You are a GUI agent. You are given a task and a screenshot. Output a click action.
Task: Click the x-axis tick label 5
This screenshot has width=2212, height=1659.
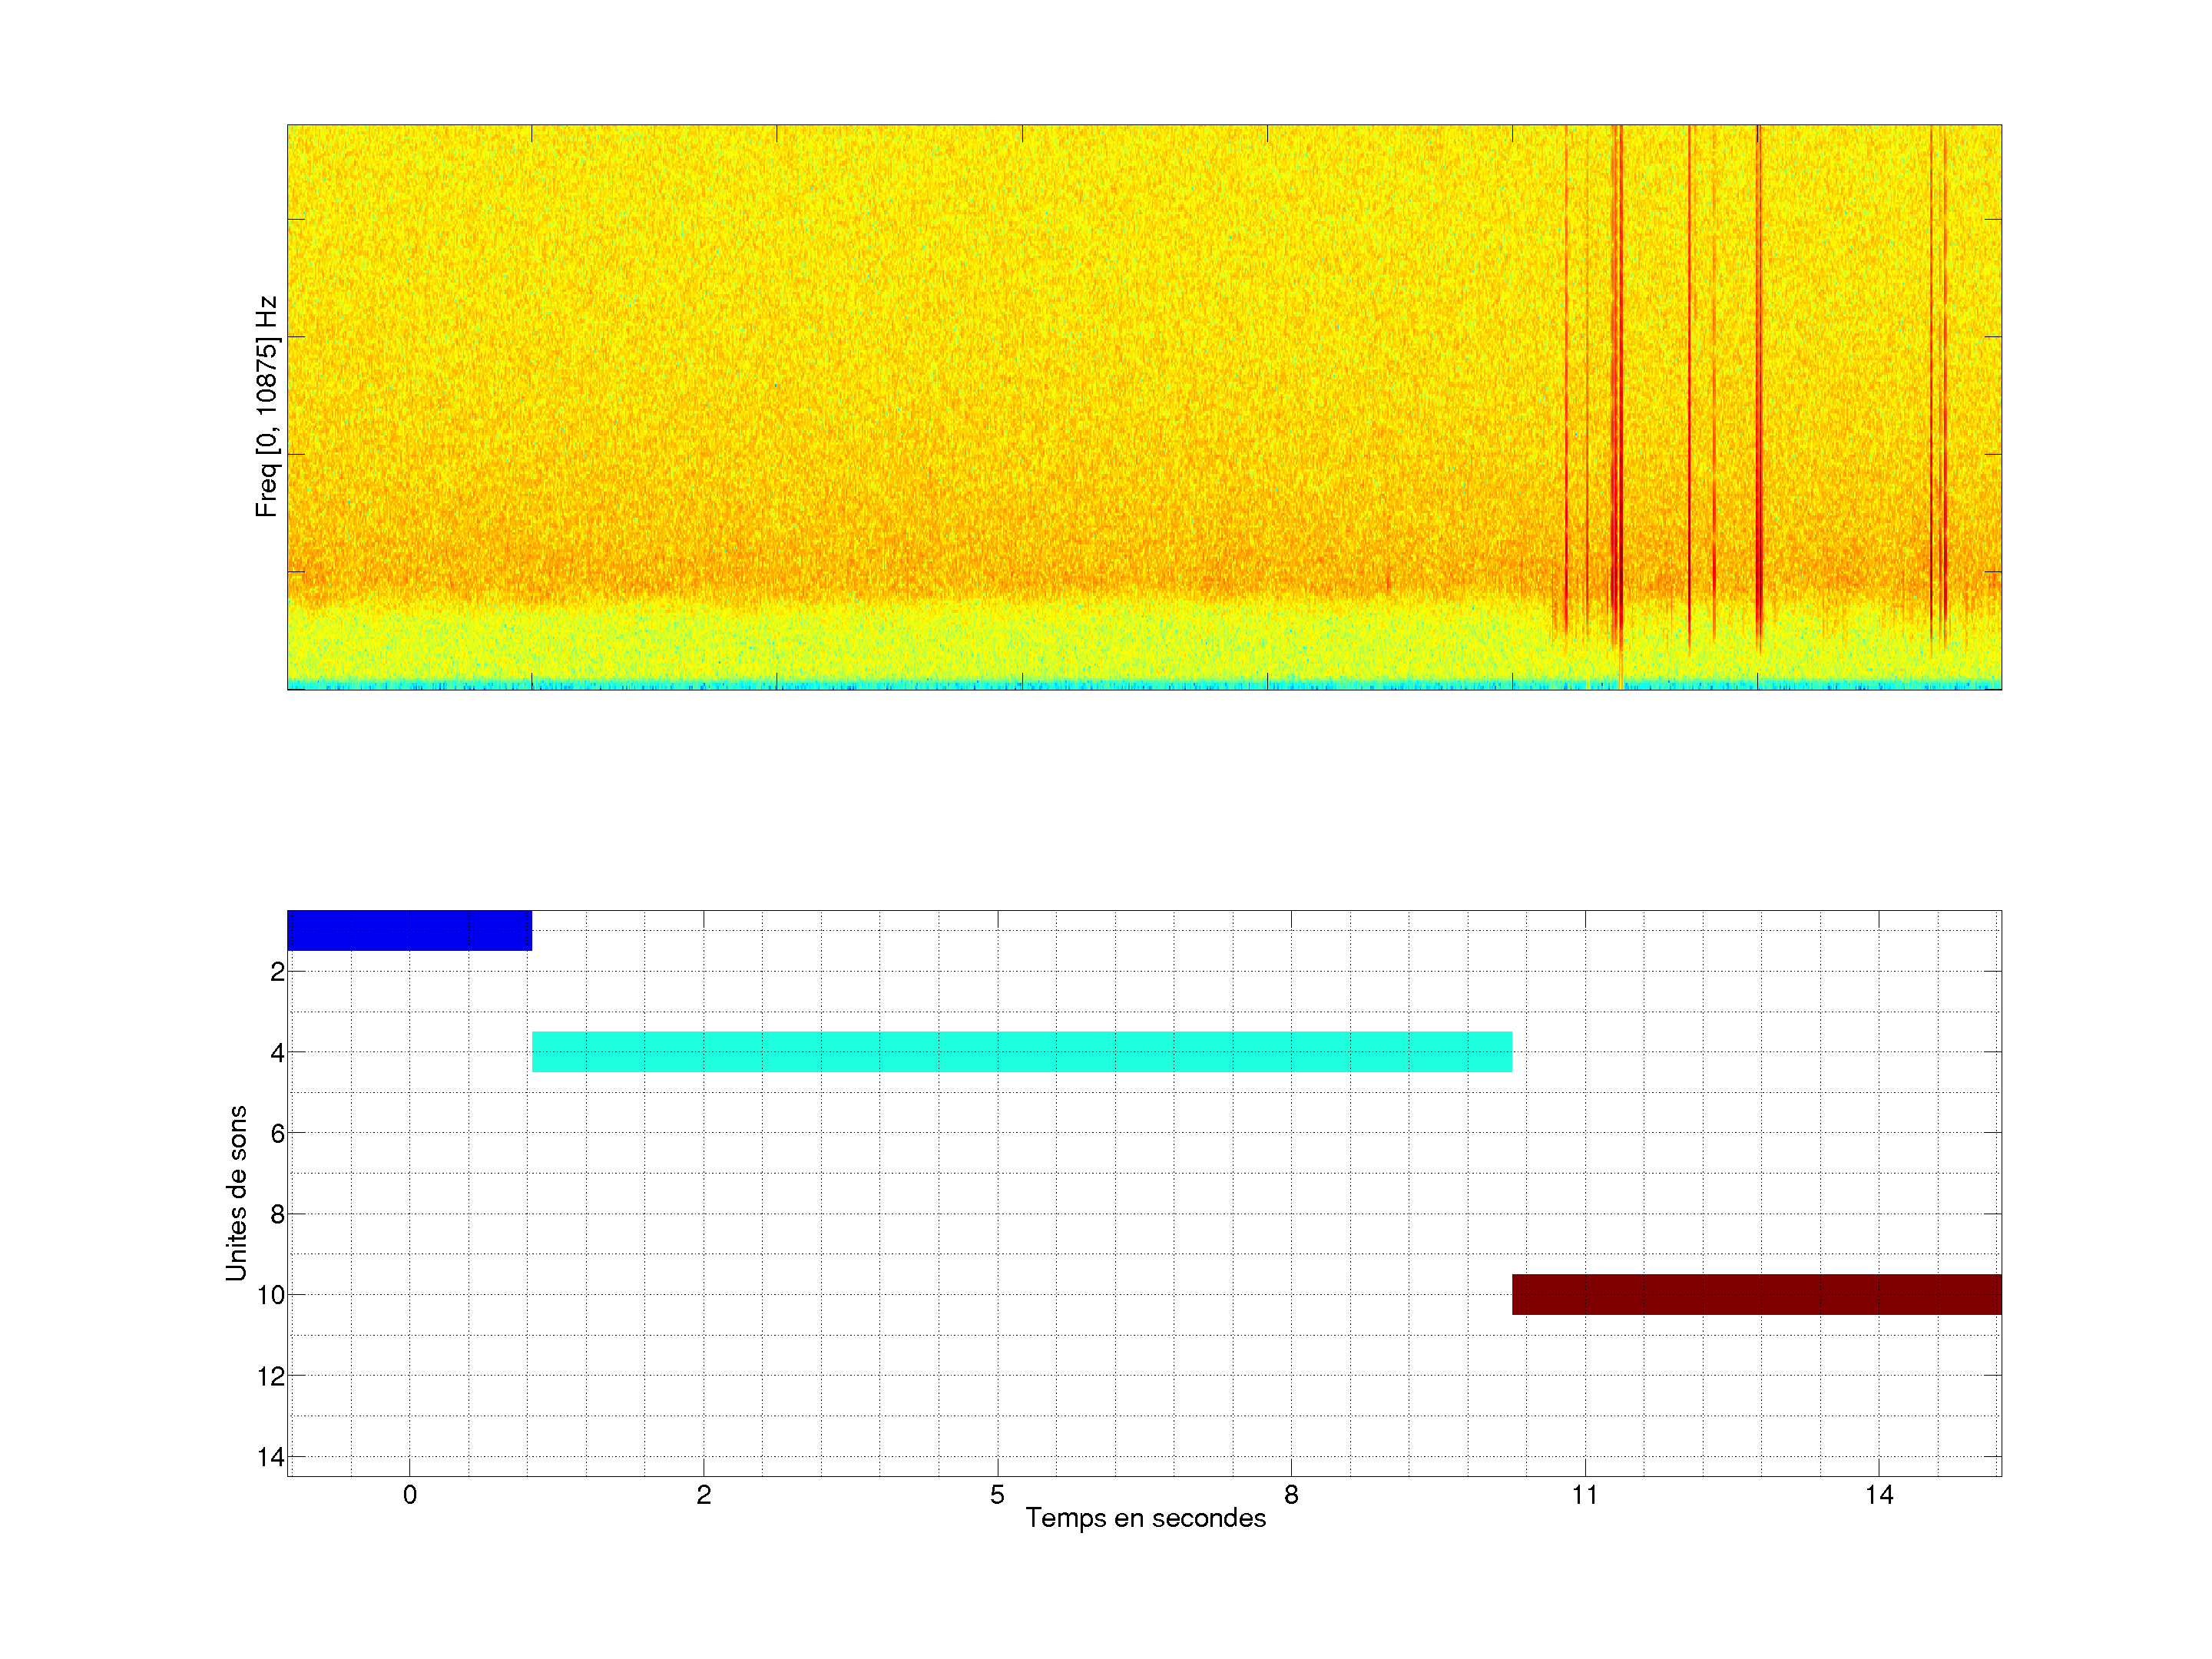pos(997,1495)
